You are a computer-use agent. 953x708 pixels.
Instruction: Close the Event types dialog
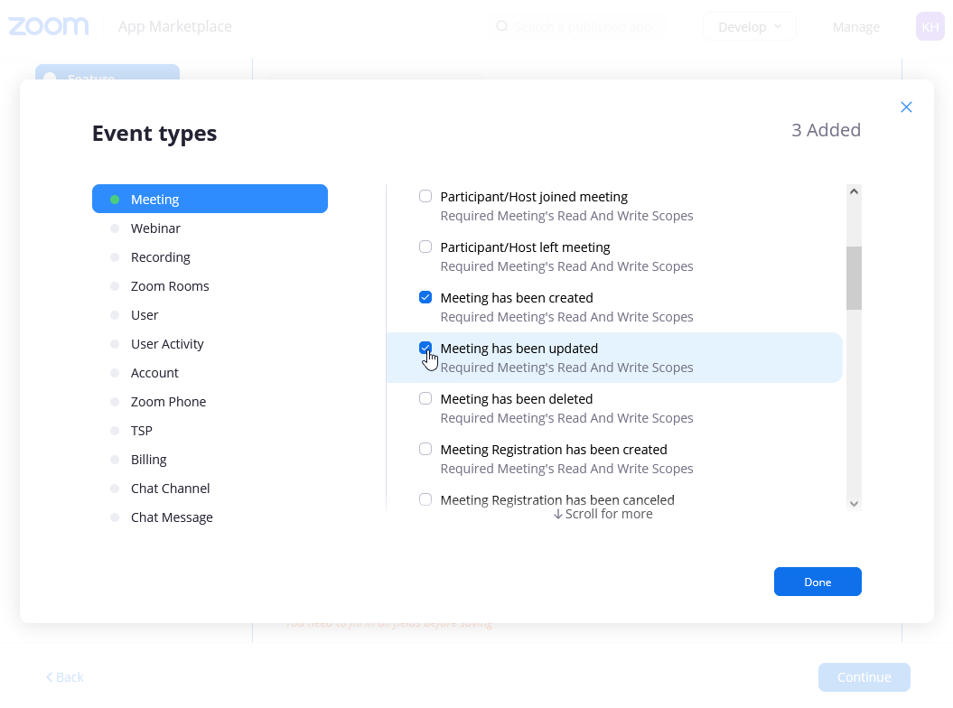click(x=906, y=107)
